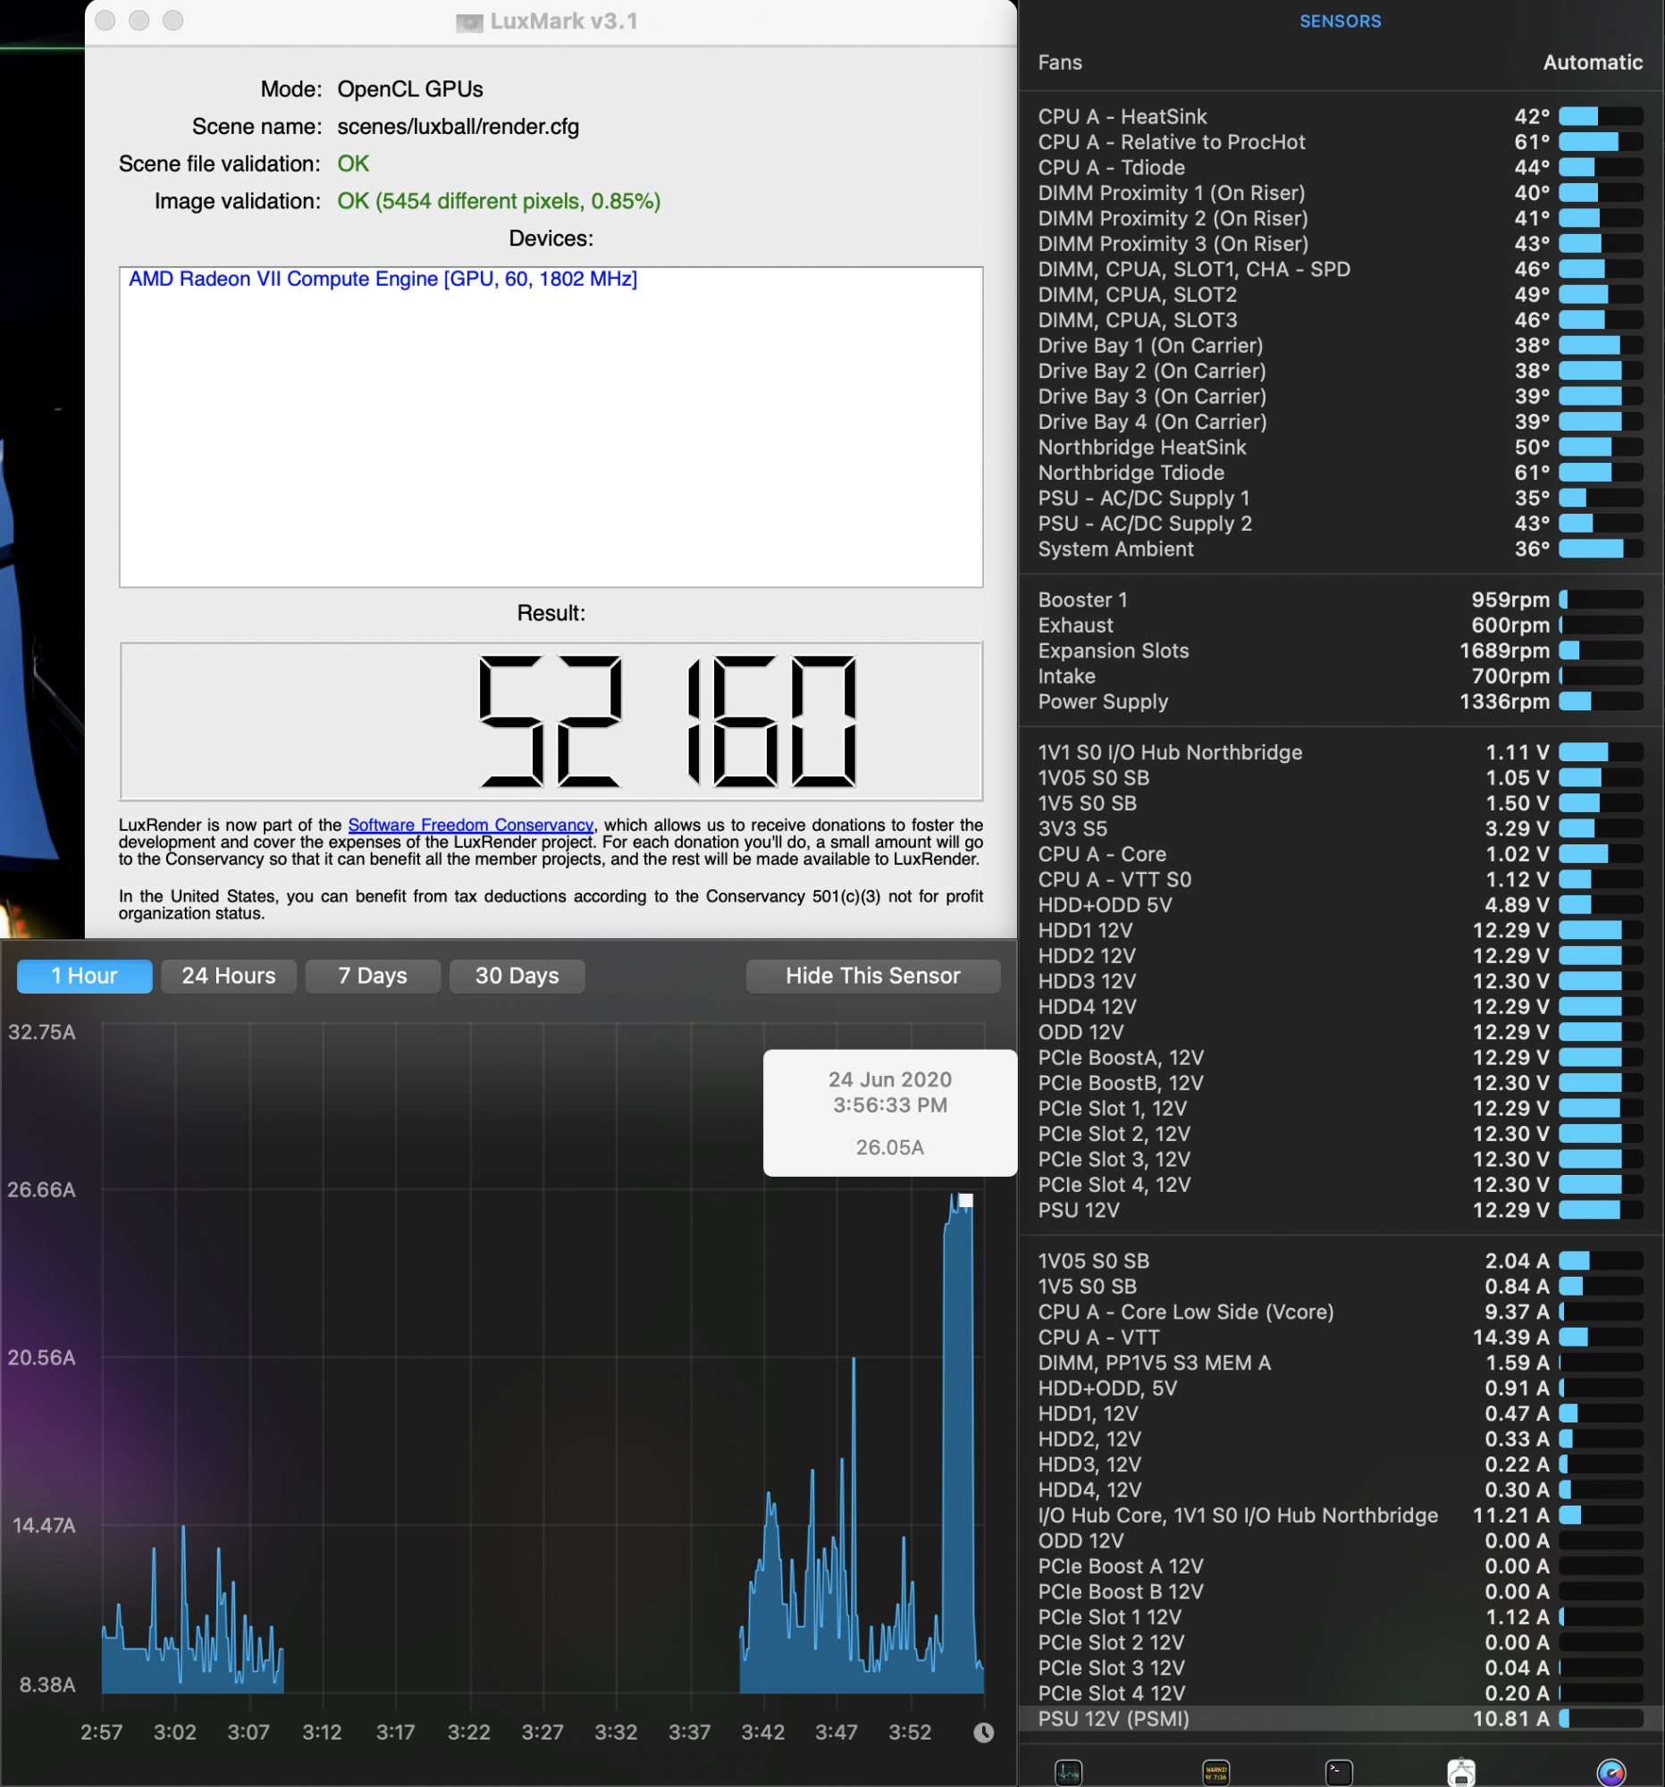Select the 1 Hour graph range

click(x=85, y=976)
